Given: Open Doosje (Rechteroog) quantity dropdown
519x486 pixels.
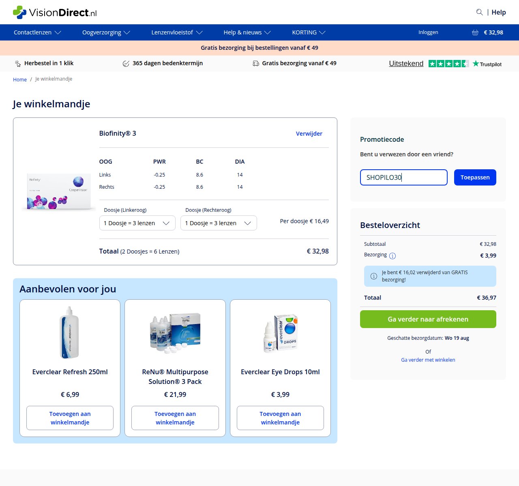Looking at the screenshot, I should [219, 223].
